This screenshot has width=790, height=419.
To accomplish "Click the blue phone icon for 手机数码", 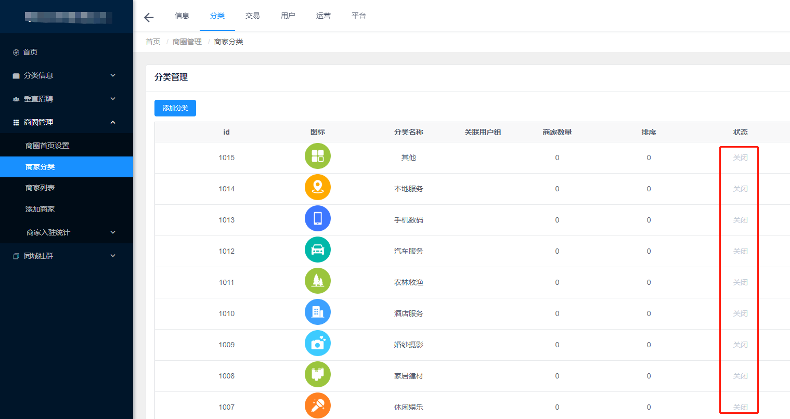I will point(318,218).
